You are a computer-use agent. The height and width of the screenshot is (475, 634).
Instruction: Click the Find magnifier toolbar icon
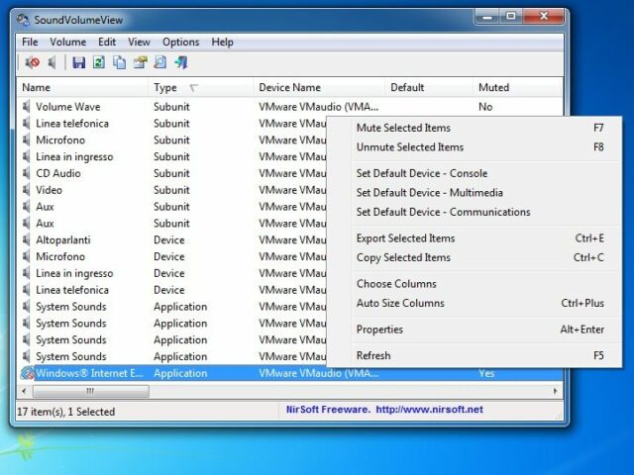coord(160,63)
